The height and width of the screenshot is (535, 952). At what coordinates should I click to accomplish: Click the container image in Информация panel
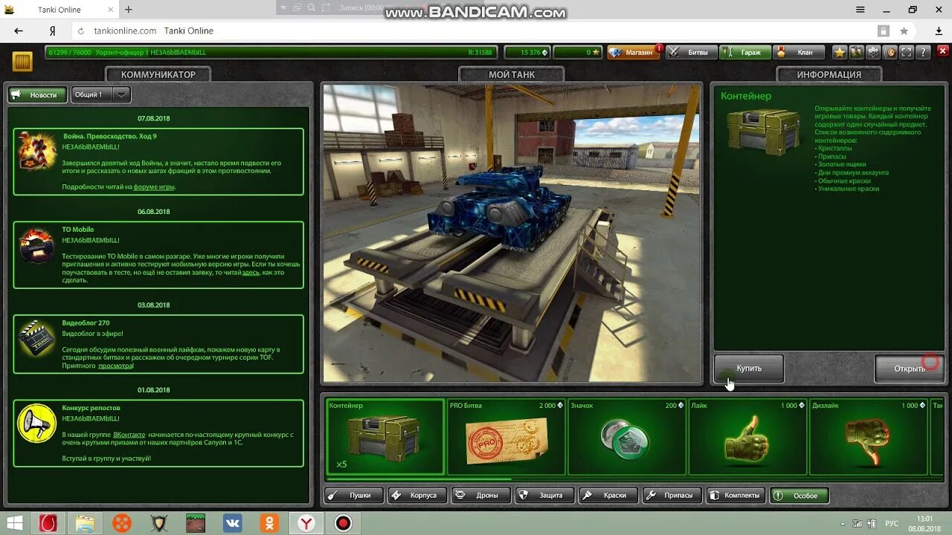point(762,132)
